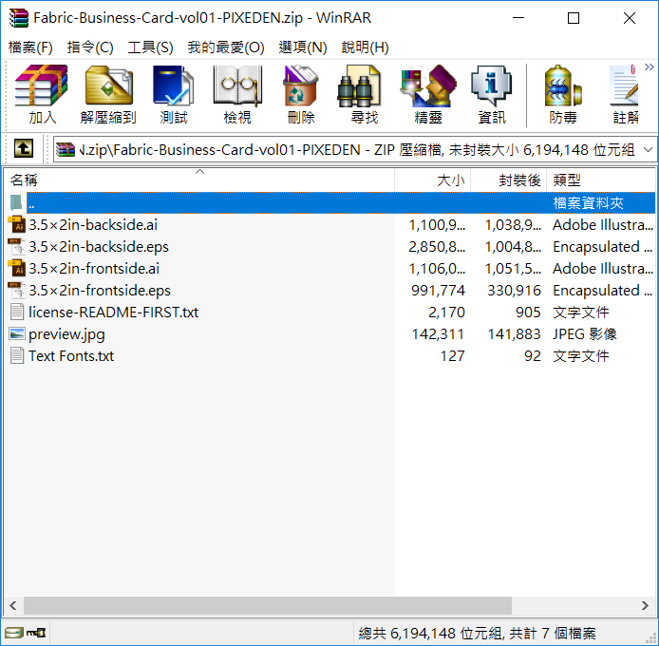Click the horizontal scrollbar thumb
This screenshot has width=659, height=646.
268,606
